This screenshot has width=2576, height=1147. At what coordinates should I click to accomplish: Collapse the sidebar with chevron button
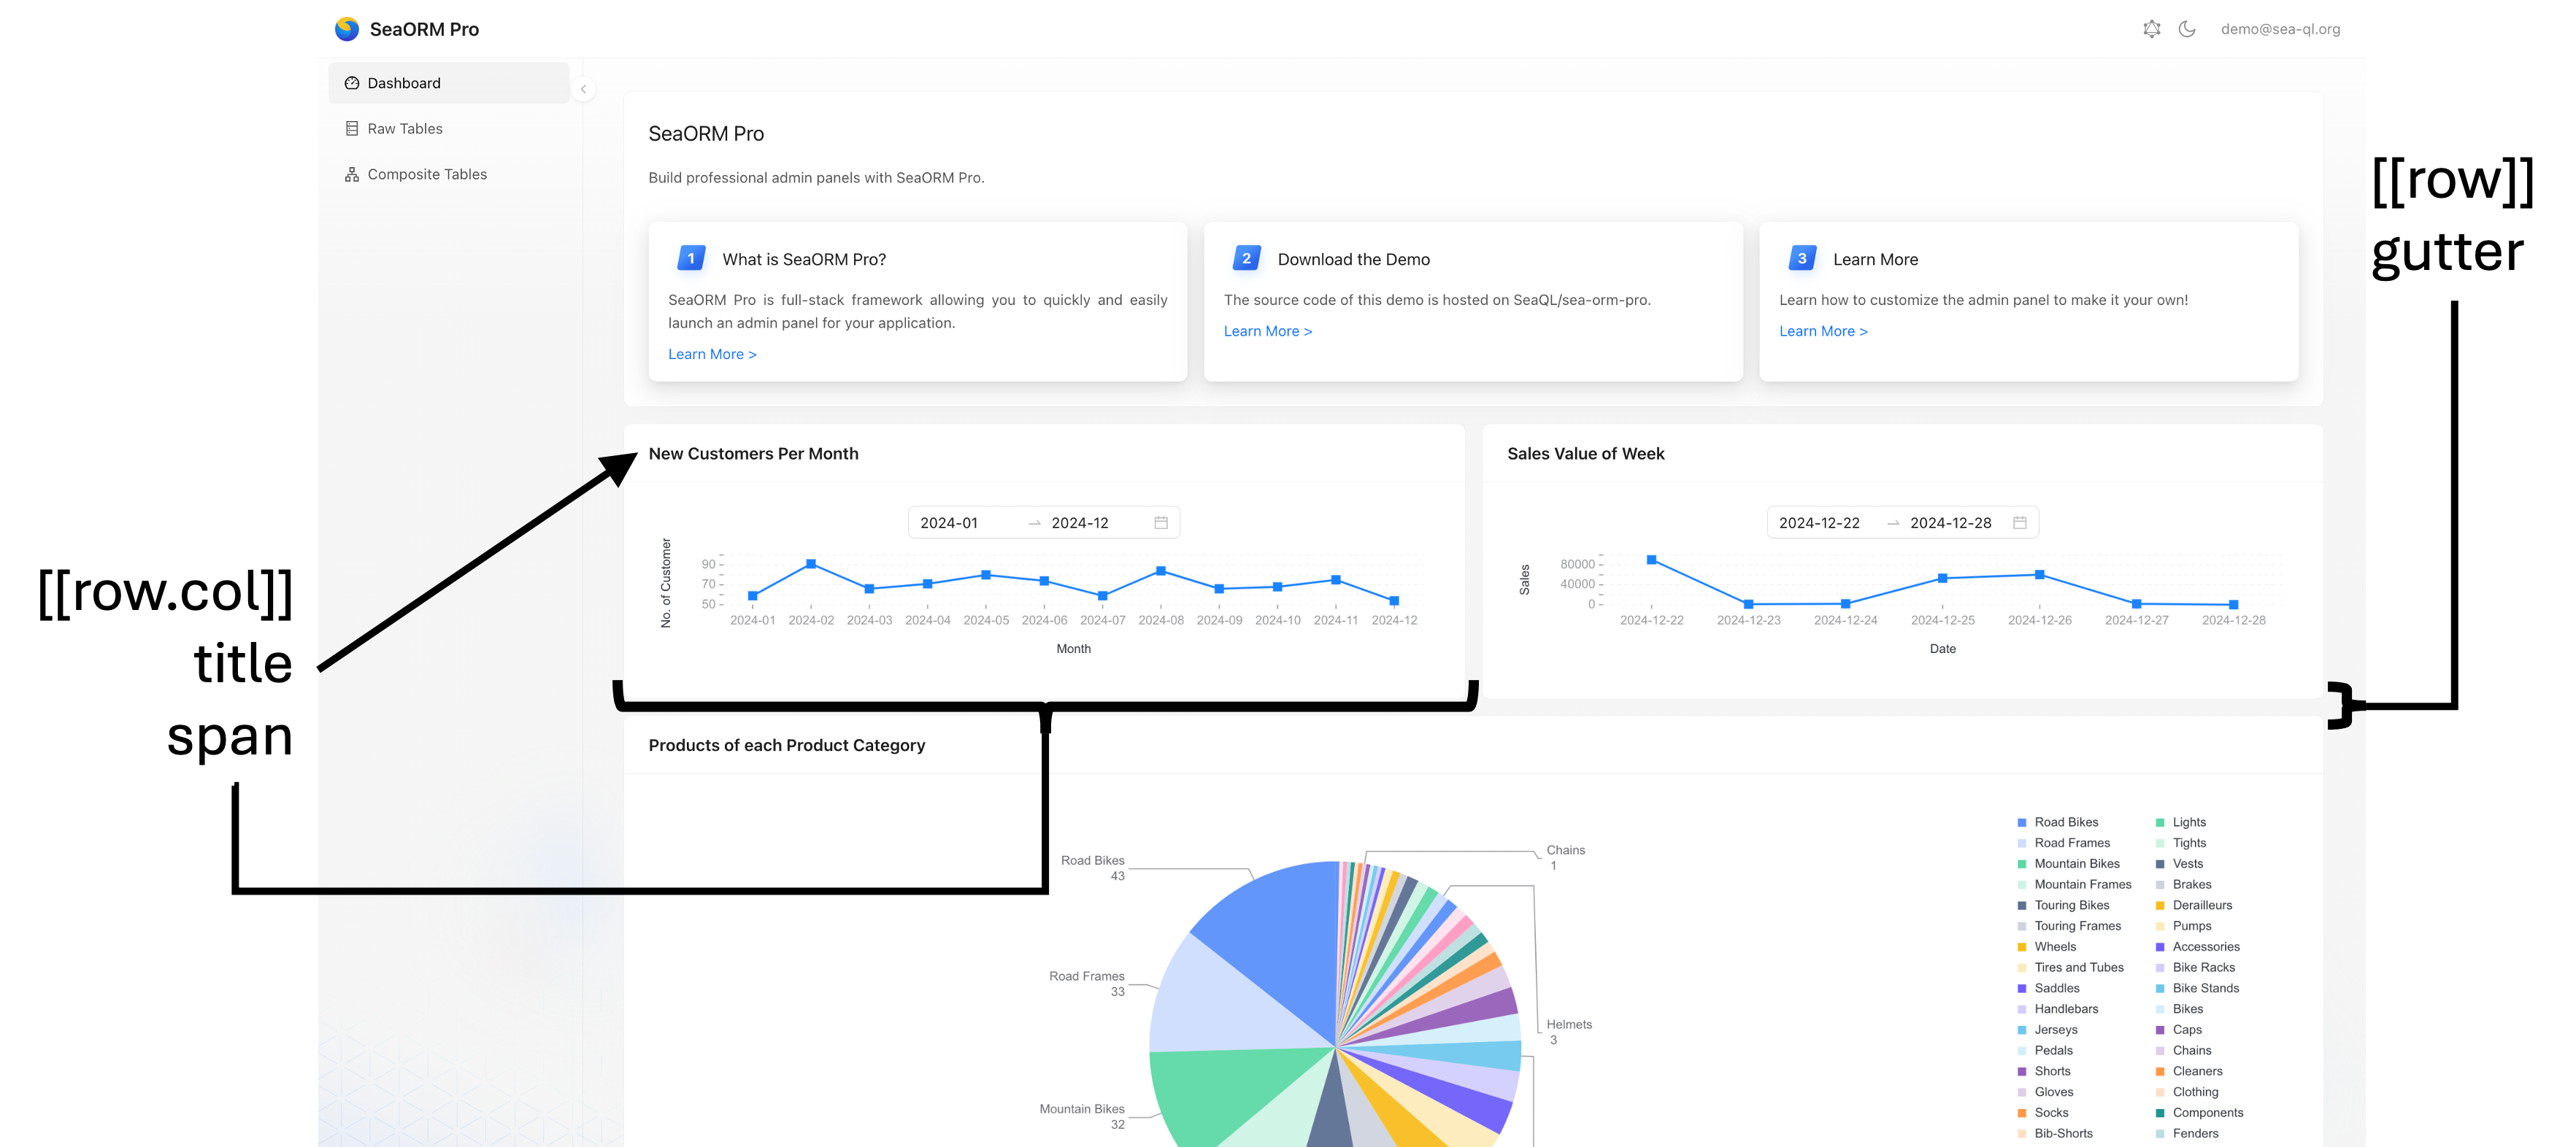[x=583, y=89]
